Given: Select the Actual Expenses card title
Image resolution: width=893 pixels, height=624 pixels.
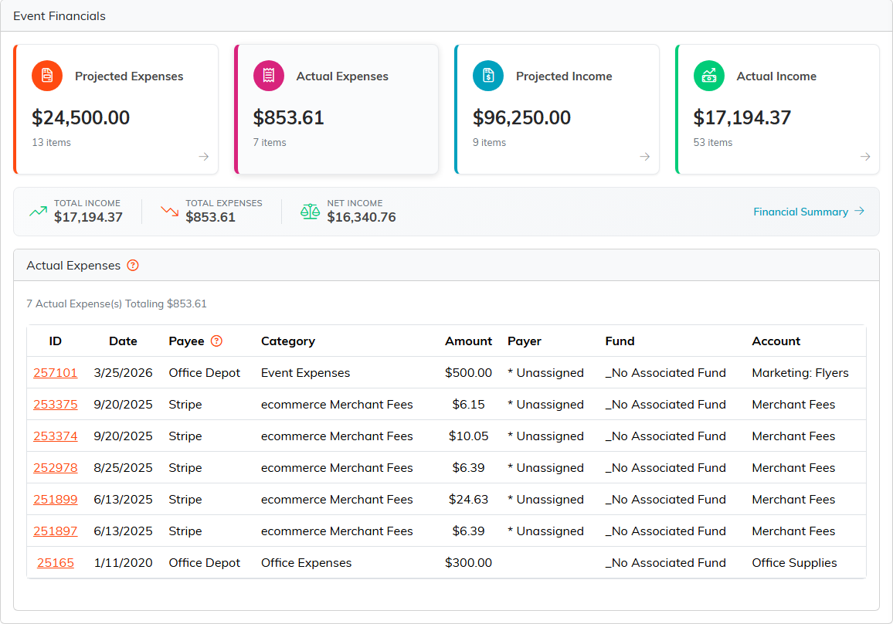Looking at the screenshot, I should 342,76.
